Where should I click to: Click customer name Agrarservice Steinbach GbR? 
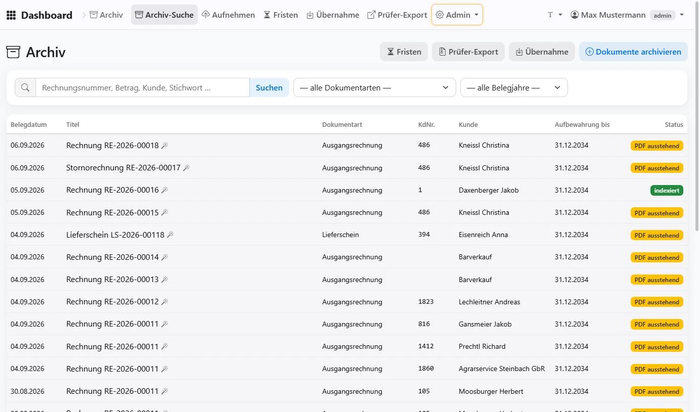(502, 369)
